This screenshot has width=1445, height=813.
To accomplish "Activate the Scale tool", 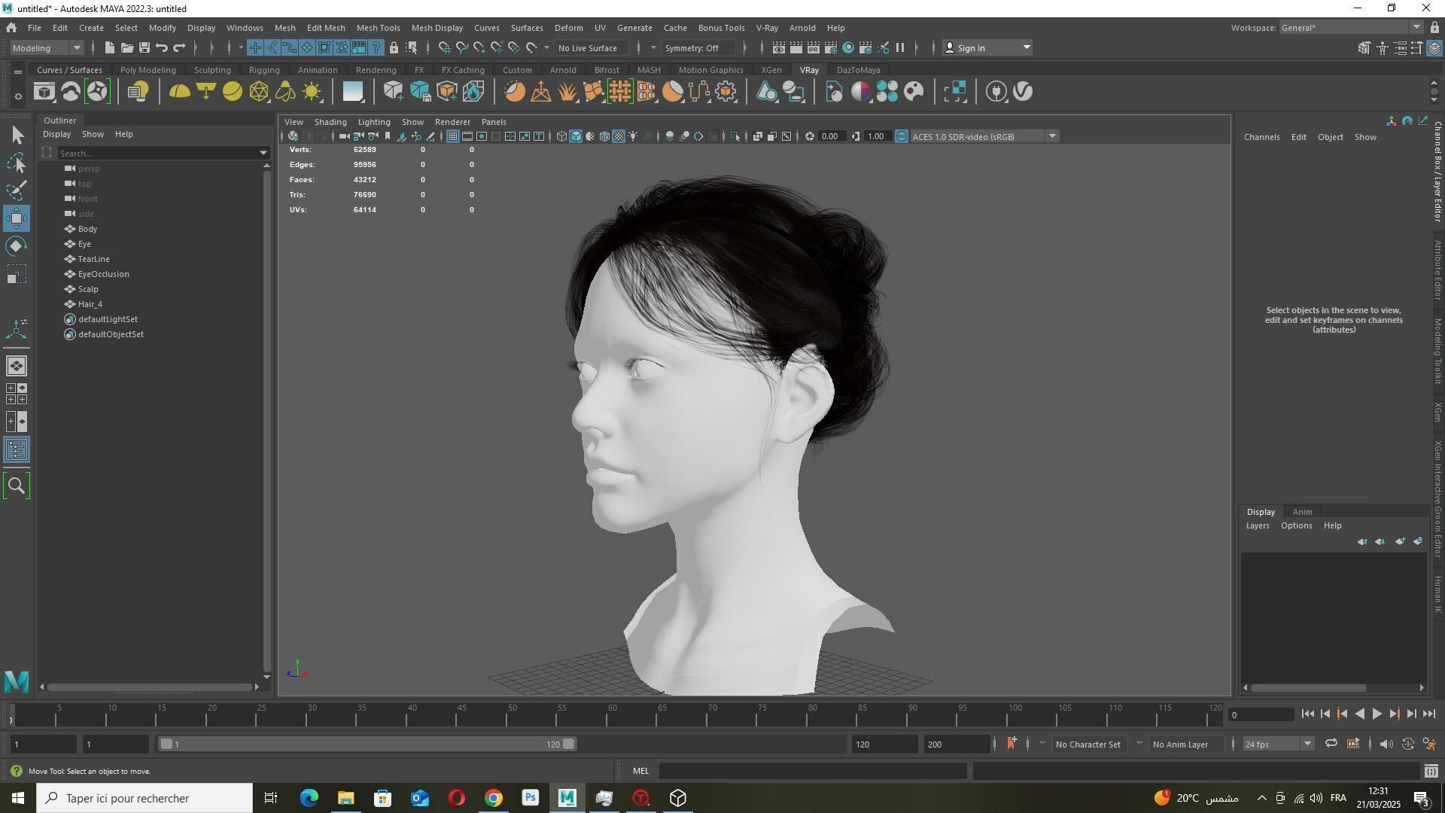I will pyautogui.click(x=17, y=274).
